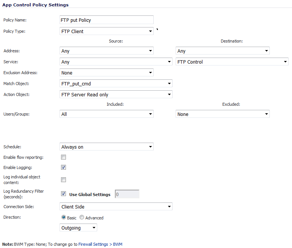Viewport: 292px width, 248px height.
Task: Open the Outgoing direction dropdown
Action: pyautogui.click(x=78, y=228)
